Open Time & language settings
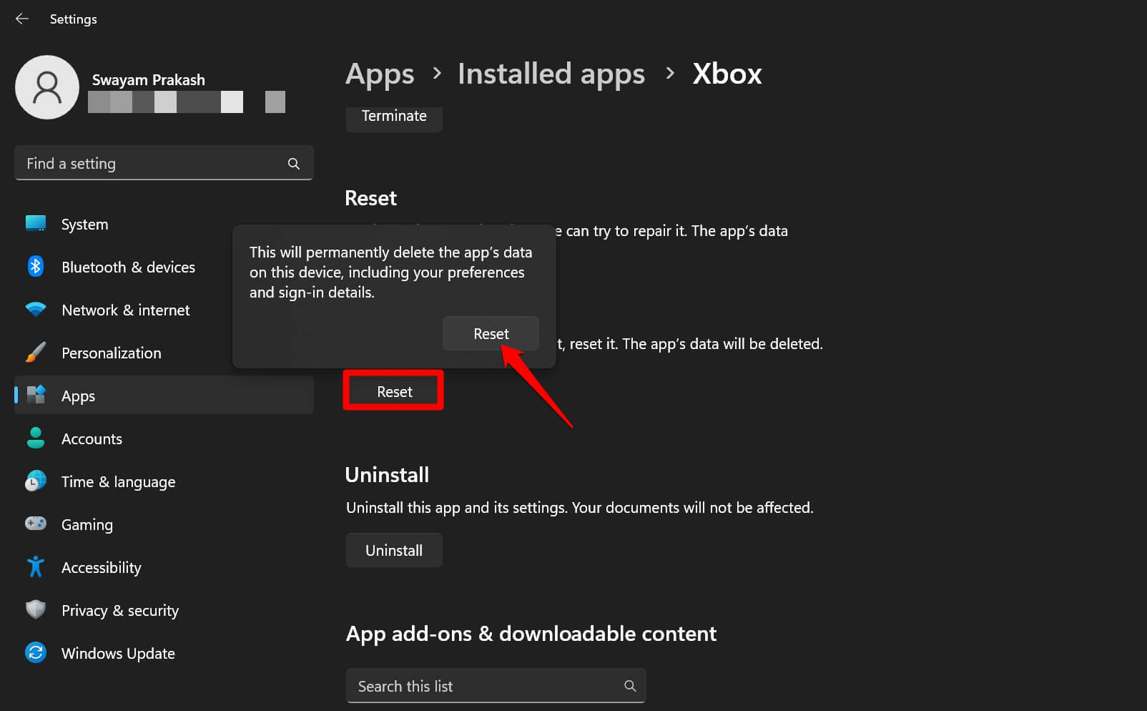Image resolution: width=1147 pixels, height=711 pixels. [x=35, y=481]
